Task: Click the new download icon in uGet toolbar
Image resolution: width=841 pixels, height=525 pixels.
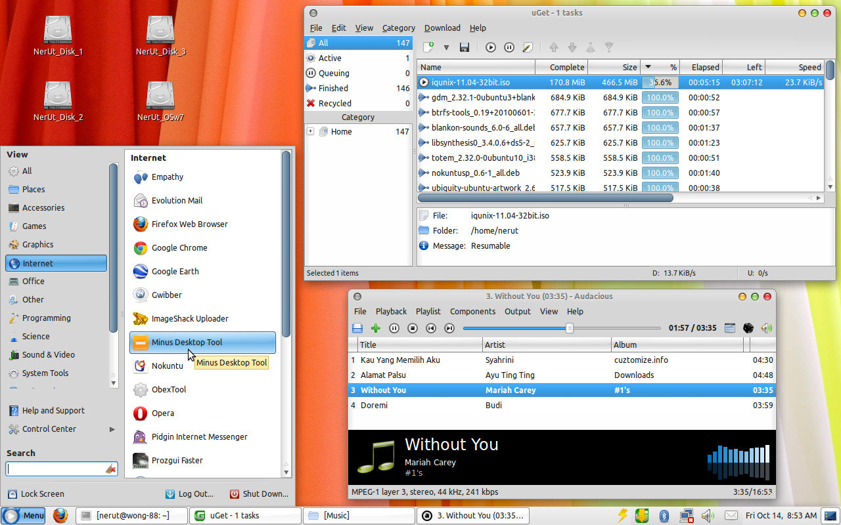Action: click(428, 47)
